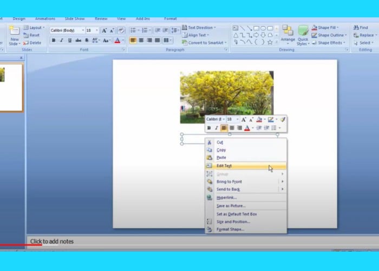Choose Format Shape... from the context menu
379x271 pixels.
pyautogui.click(x=246, y=229)
